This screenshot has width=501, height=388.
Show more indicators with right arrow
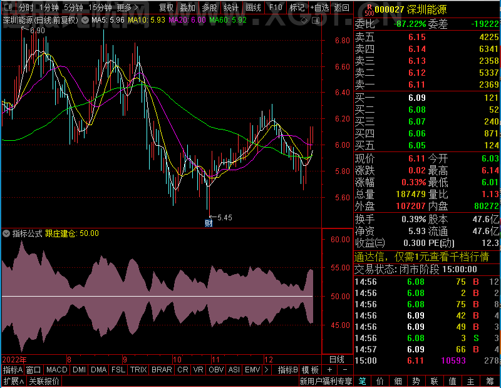(x=267, y=370)
